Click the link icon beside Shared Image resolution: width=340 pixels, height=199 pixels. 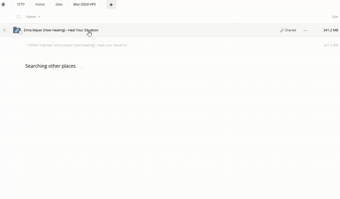coord(282,30)
